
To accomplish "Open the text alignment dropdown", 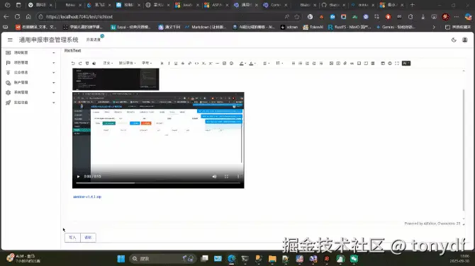I will pos(266,63).
